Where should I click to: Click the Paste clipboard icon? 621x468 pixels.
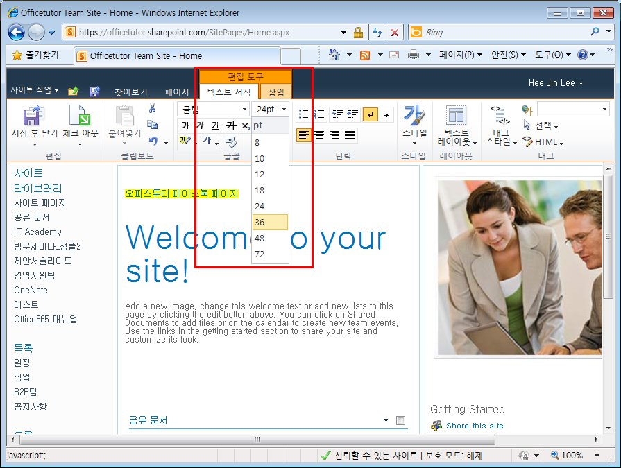[x=125, y=116]
